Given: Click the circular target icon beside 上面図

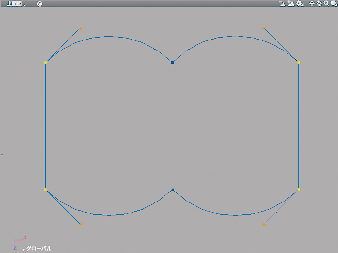Looking at the screenshot, I should (x=40, y=4).
